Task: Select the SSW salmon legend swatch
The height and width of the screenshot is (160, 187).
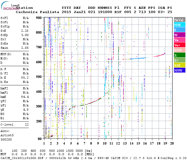Action: (x=180, y=50)
